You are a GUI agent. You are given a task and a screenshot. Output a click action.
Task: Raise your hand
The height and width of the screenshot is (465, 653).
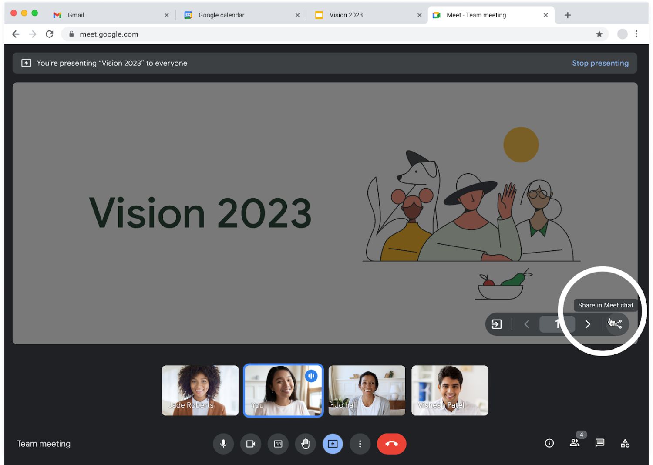[x=306, y=444]
